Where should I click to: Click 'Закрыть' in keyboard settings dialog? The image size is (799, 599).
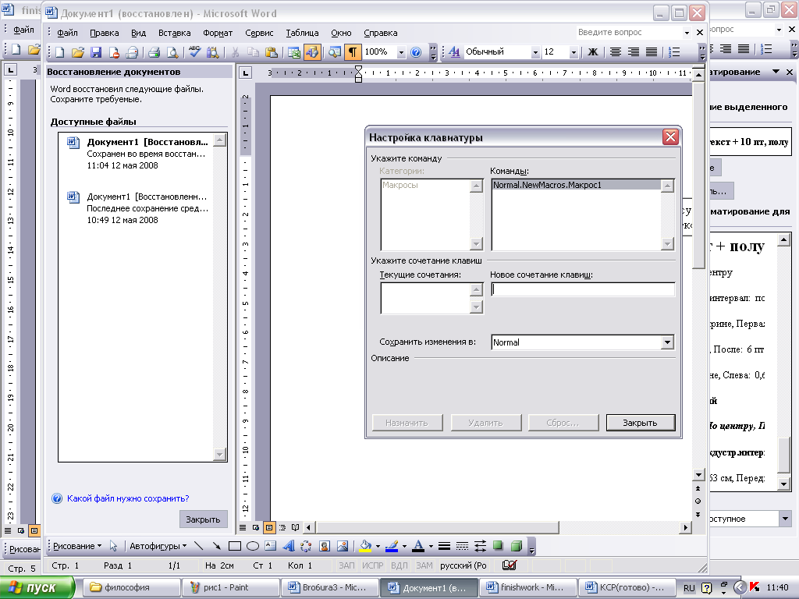click(x=641, y=423)
